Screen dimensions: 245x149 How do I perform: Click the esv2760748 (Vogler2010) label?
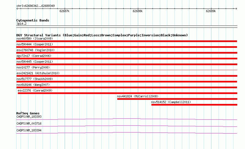point(36,50)
